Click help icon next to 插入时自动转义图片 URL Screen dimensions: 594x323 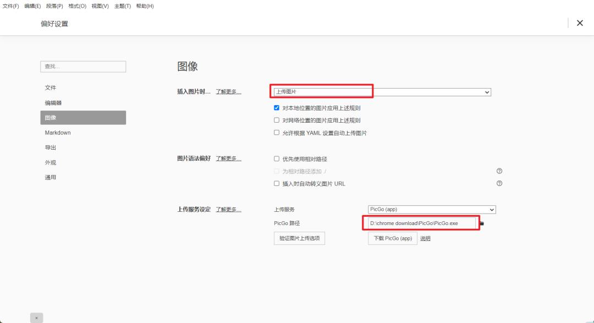[x=499, y=183]
